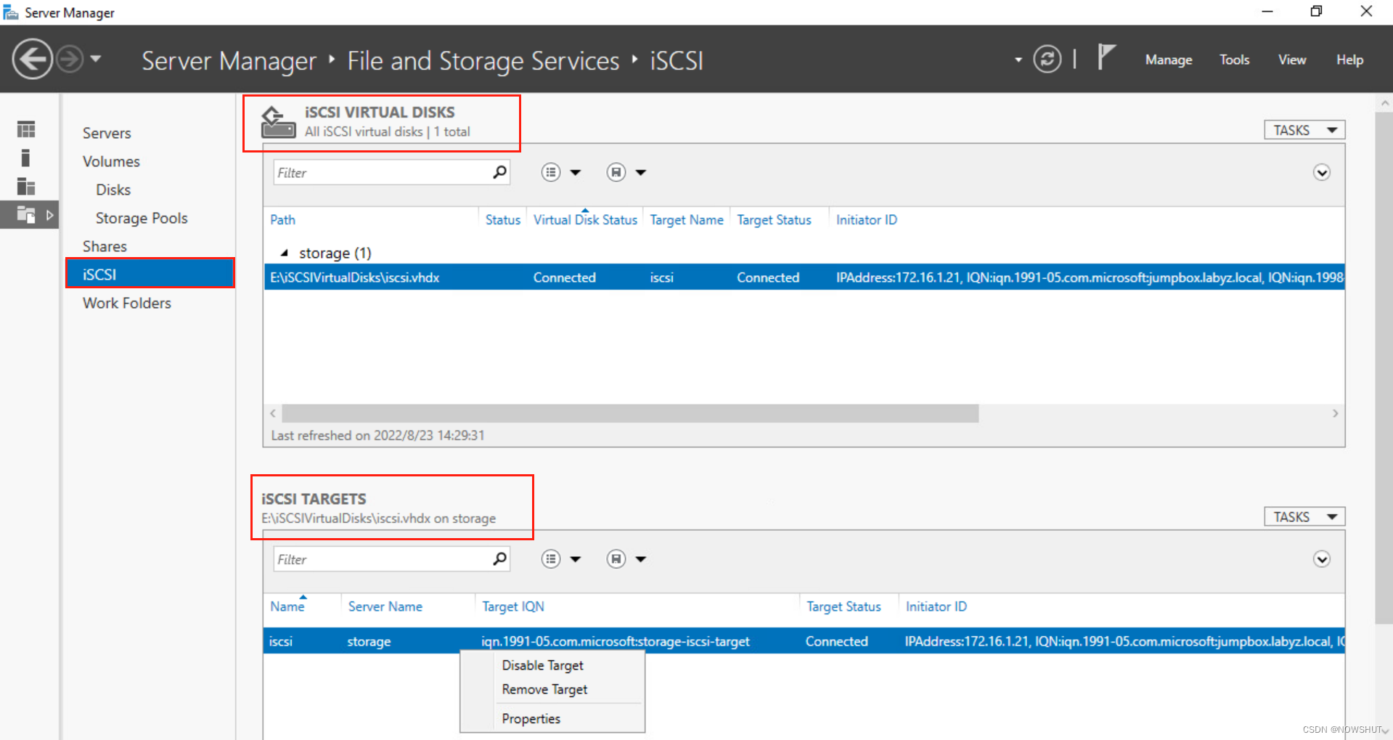Sort targets by Server Name column
1393x740 pixels.
pyautogui.click(x=385, y=606)
